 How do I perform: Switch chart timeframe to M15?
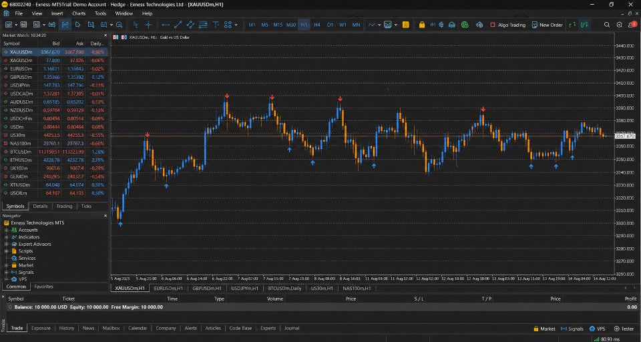tap(278, 25)
